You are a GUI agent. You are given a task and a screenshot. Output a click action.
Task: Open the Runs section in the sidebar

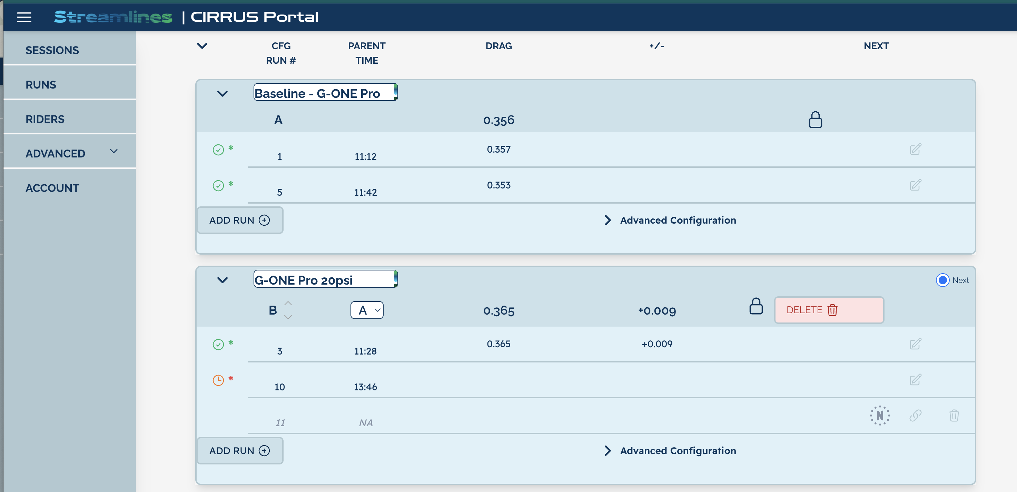[40, 84]
